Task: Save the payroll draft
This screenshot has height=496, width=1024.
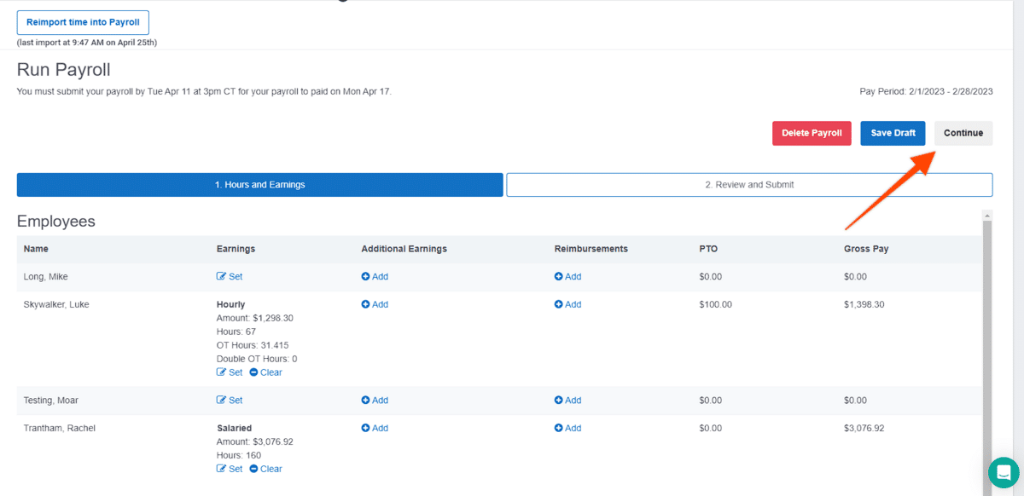Action: pos(893,133)
